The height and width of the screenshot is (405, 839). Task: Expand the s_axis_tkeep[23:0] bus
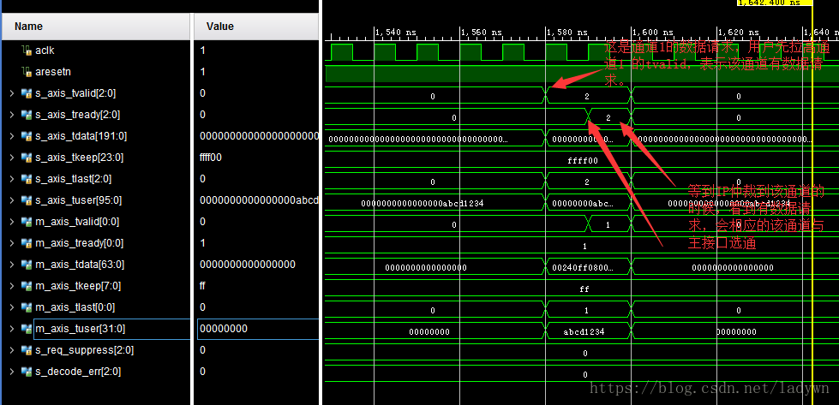pos(12,158)
